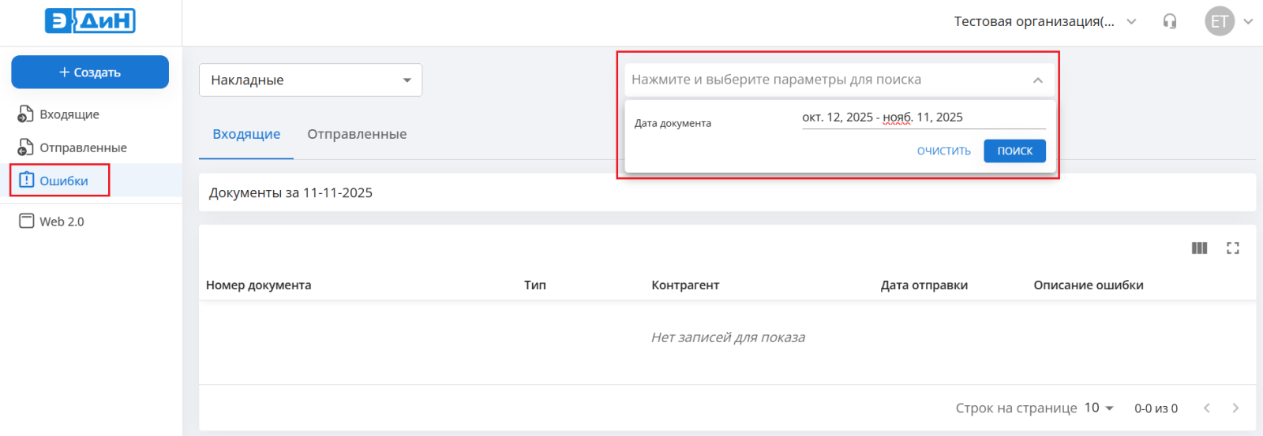This screenshot has height=436, width=1263.
Task: Click ОЧИСТИТЬ to clear filters
Action: (943, 151)
